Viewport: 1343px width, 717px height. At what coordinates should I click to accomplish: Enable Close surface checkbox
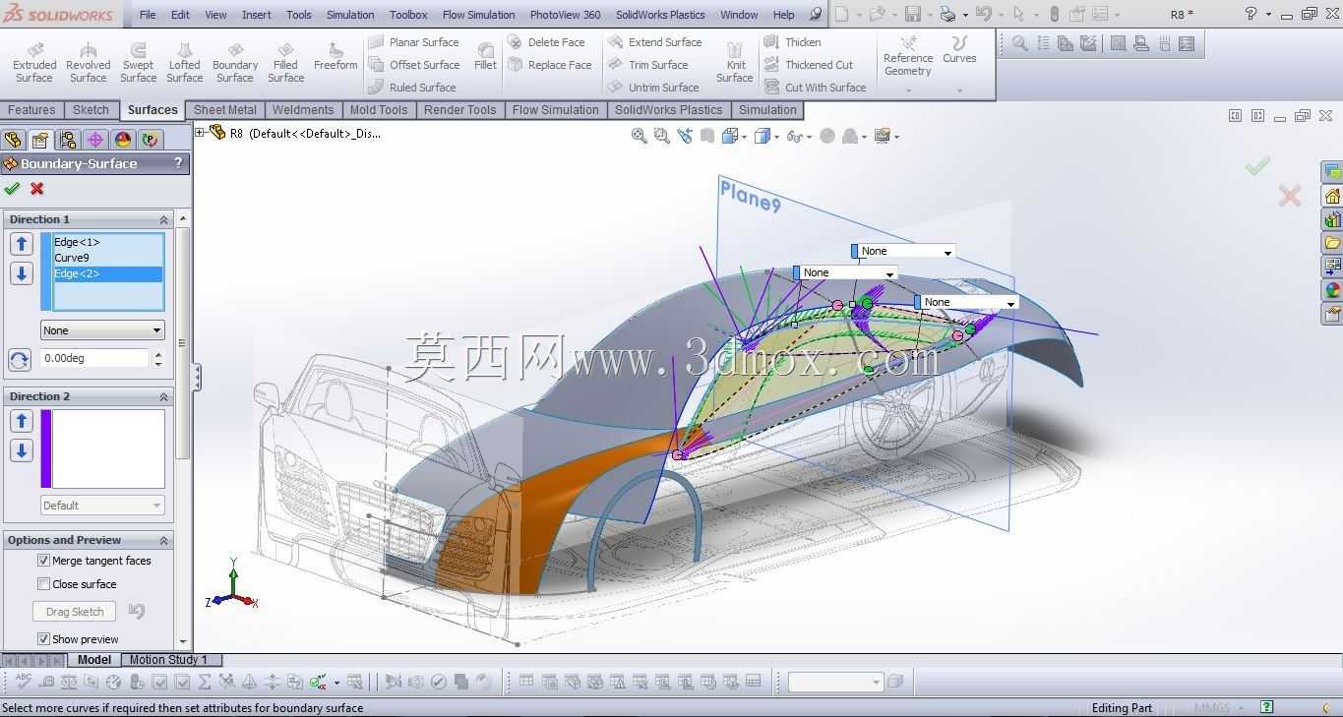point(43,584)
